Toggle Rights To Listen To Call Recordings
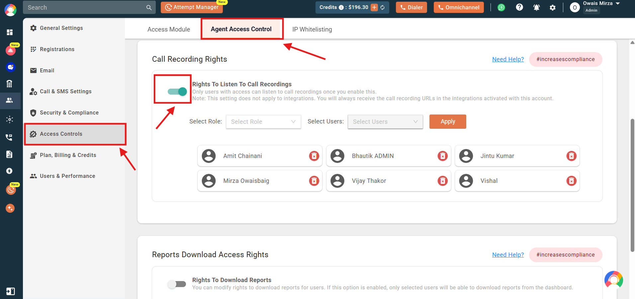The height and width of the screenshot is (299, 635). [x=177, y=92]
